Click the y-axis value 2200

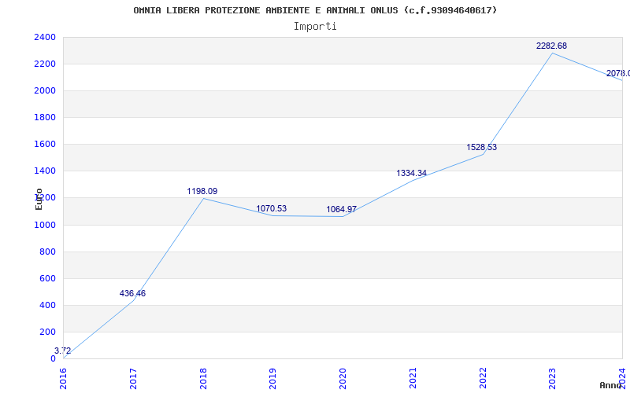click(x=45, y=64)
